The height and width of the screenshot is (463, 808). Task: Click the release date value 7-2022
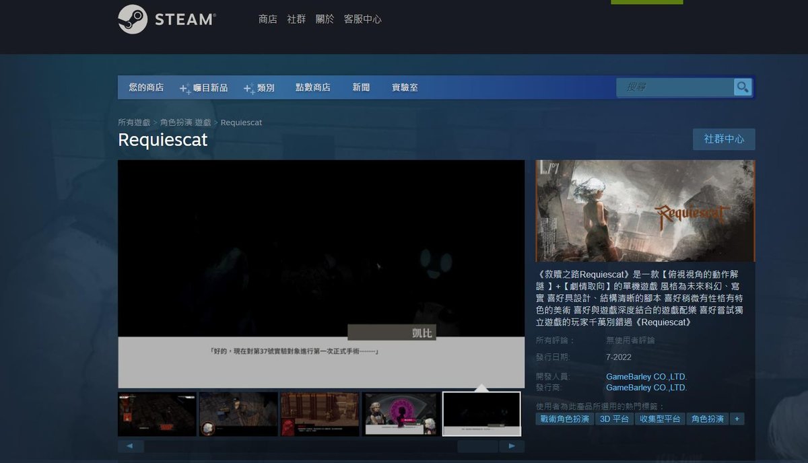(619, 357)
